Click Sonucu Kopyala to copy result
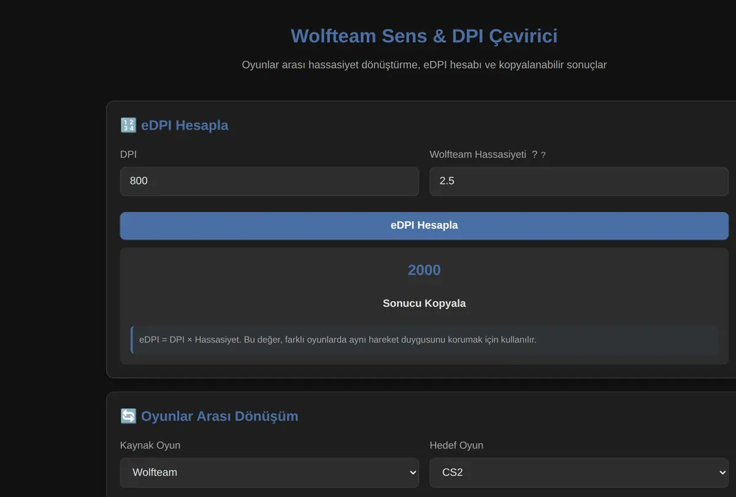Image resolution: width=736 pixels, height=497 pixels. click(x=424, y=303)
